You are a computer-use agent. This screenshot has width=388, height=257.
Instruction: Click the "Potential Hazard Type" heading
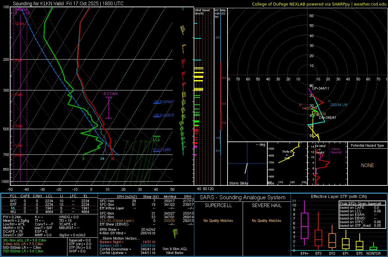(368, 145)
